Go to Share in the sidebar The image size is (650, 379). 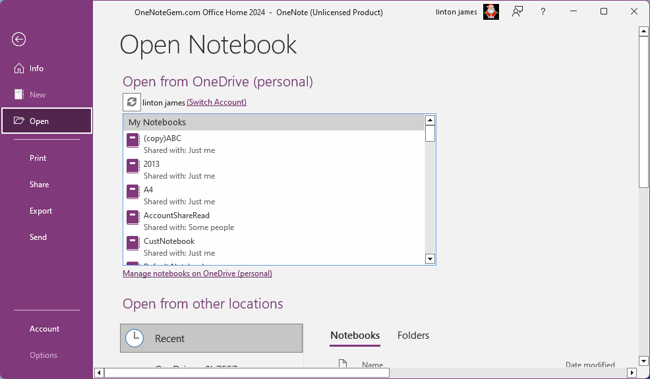[39, 185]
